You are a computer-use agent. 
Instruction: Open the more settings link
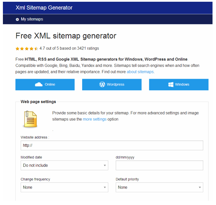(95, 119)
